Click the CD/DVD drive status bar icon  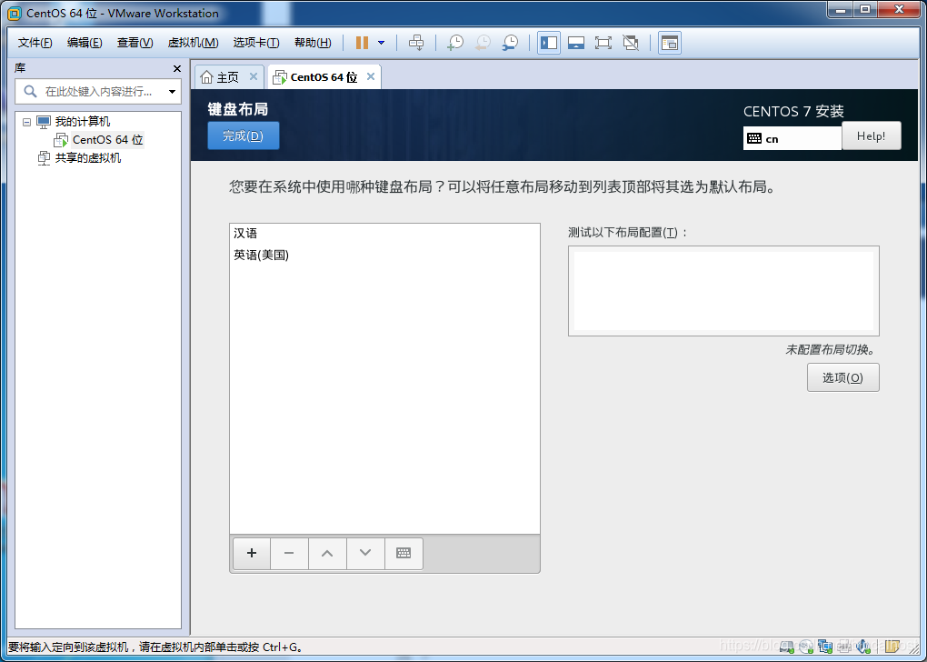click(806, 647)
